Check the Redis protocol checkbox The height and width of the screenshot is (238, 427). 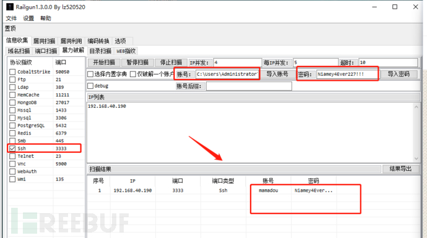click(12, 133)
